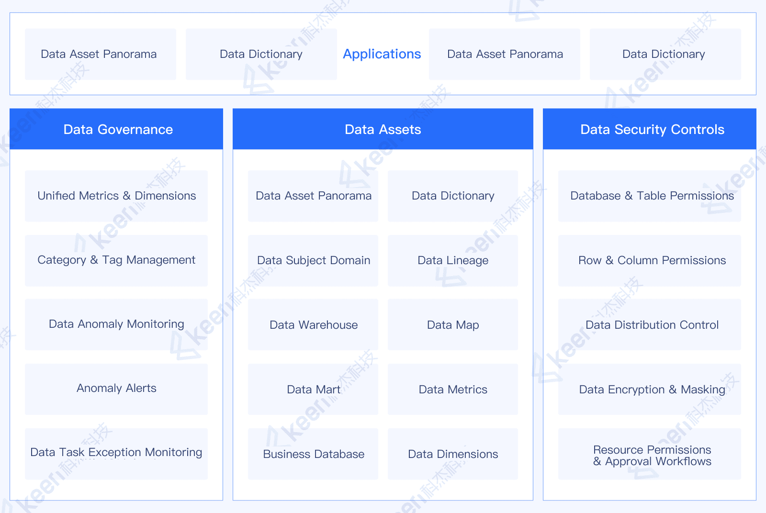Select the Data Assets header
766x513 pixels.
(383, 129)
